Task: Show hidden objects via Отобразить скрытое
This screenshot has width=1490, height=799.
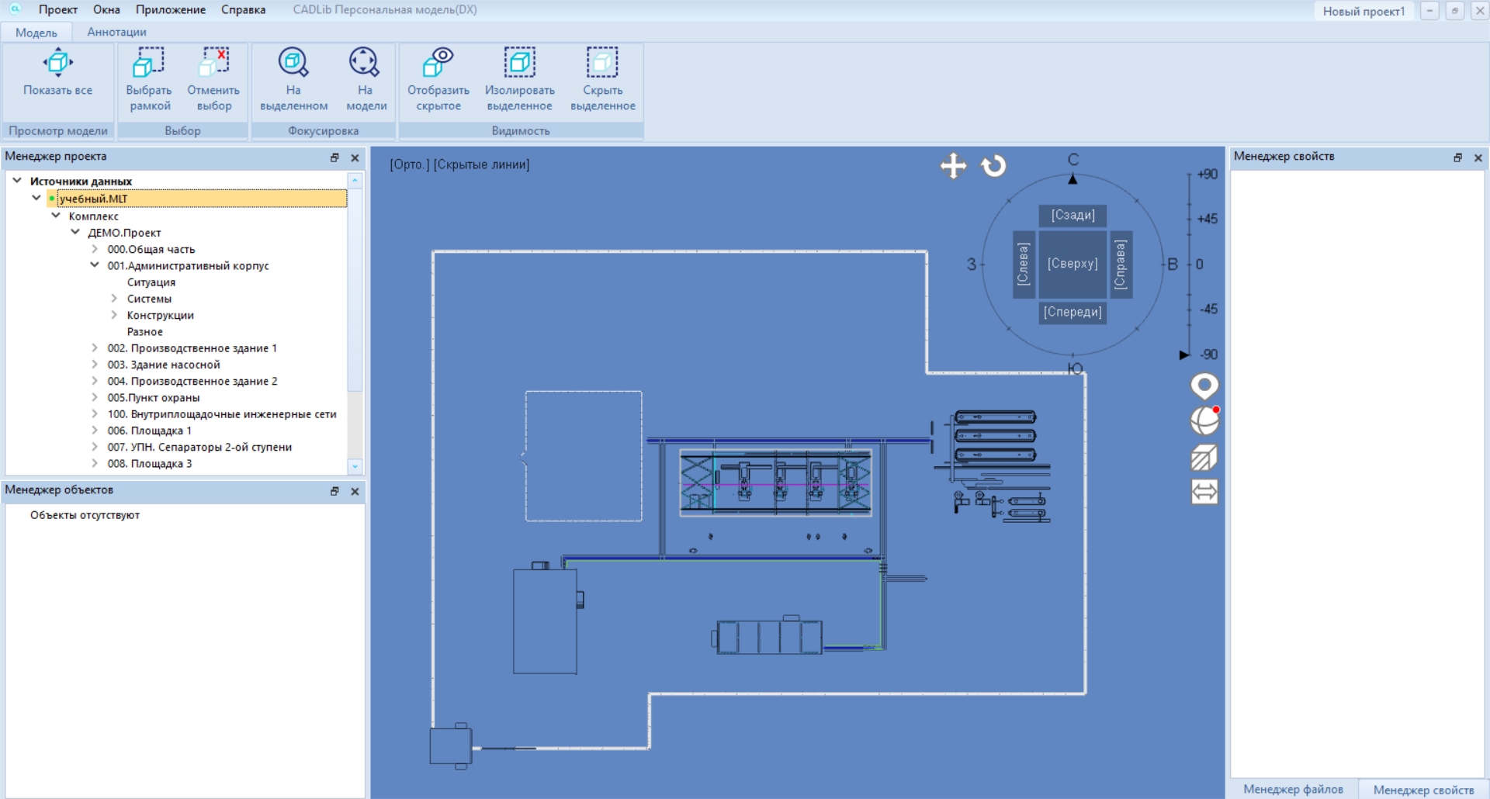Action: coord(438,63)
